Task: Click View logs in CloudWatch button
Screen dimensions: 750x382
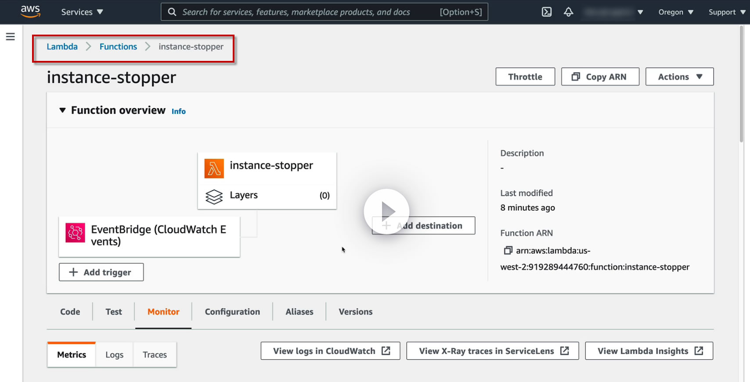Action: pyautogui.click(x=330, y=351)
